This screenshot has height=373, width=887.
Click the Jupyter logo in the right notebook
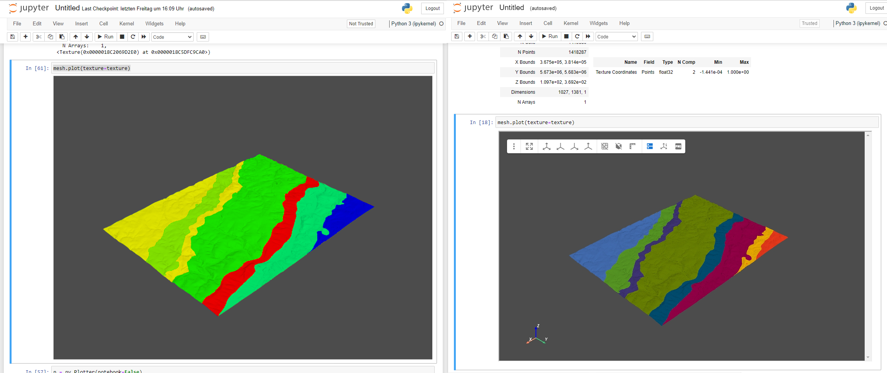473,8
